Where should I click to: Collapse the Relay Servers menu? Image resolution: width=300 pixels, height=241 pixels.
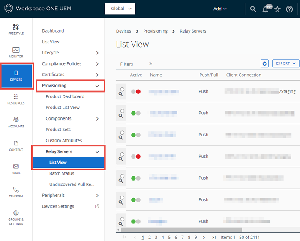[97, 152]
